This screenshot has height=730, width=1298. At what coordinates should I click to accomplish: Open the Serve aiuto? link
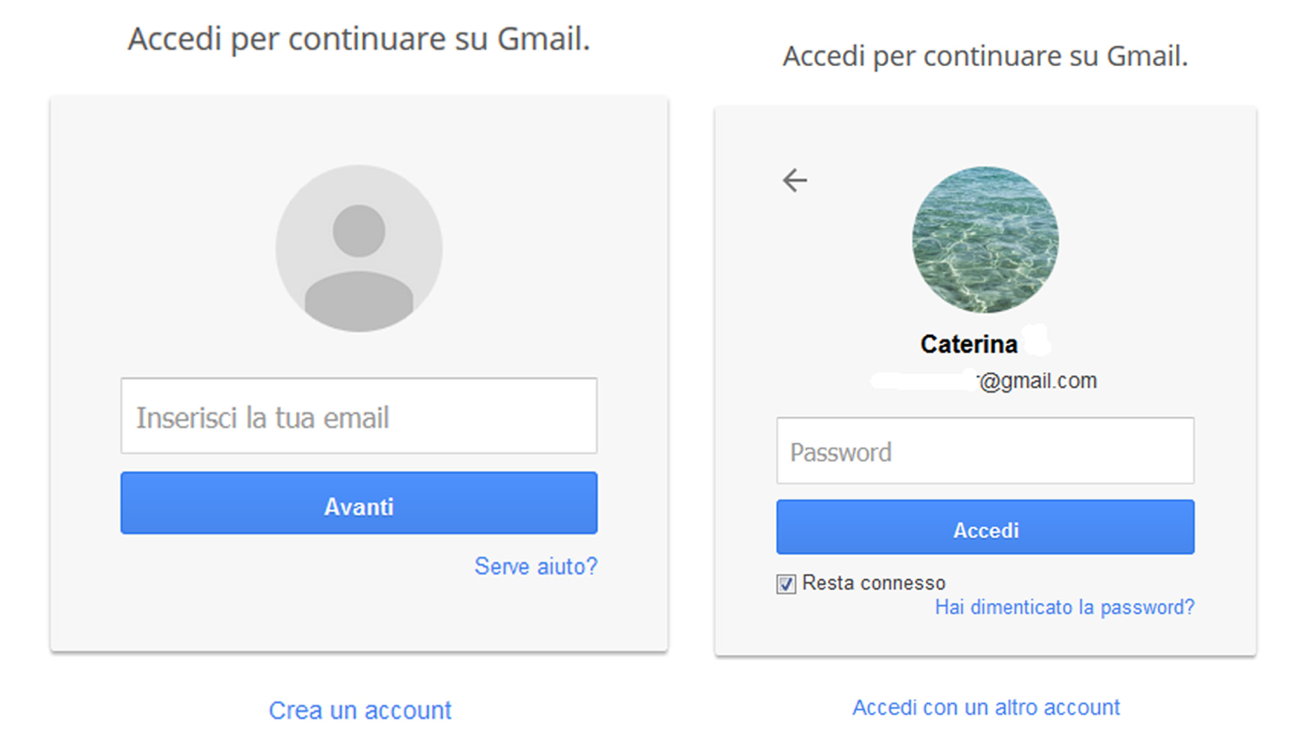pos(536,566)
